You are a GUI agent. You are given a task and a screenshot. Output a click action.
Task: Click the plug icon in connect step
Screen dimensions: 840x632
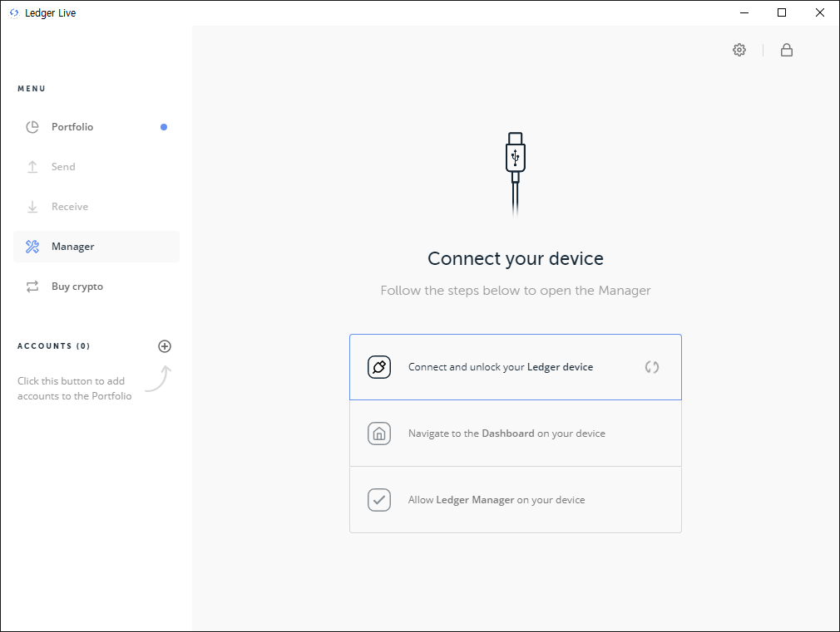(x=379, y=367)
